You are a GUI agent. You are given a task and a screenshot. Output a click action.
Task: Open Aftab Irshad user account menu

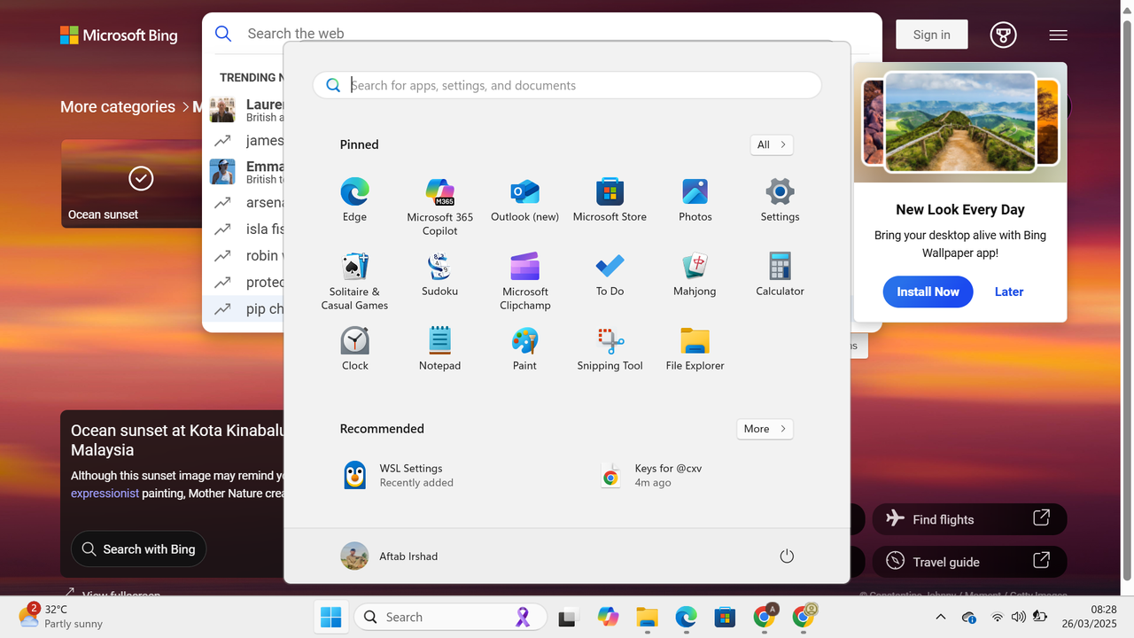pyautogui.click(x=390, y=556)
